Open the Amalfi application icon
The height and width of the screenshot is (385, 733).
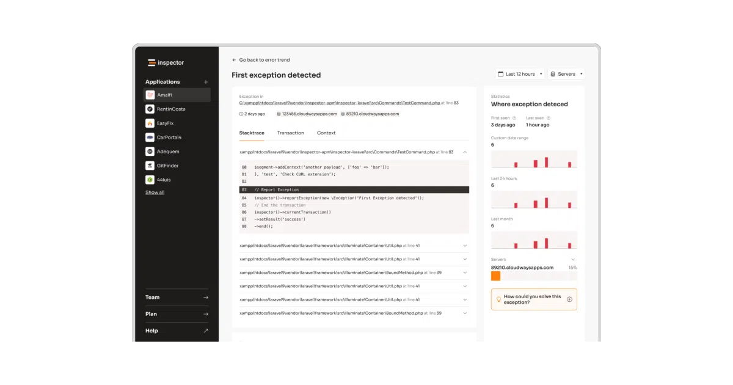click(150, 95)
